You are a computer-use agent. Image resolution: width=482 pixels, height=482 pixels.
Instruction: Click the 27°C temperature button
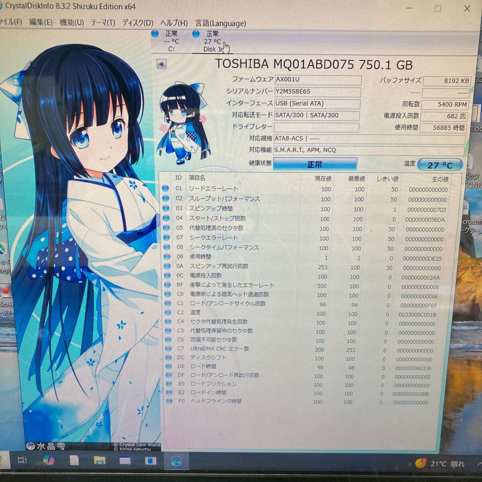(x=440, y=165)
